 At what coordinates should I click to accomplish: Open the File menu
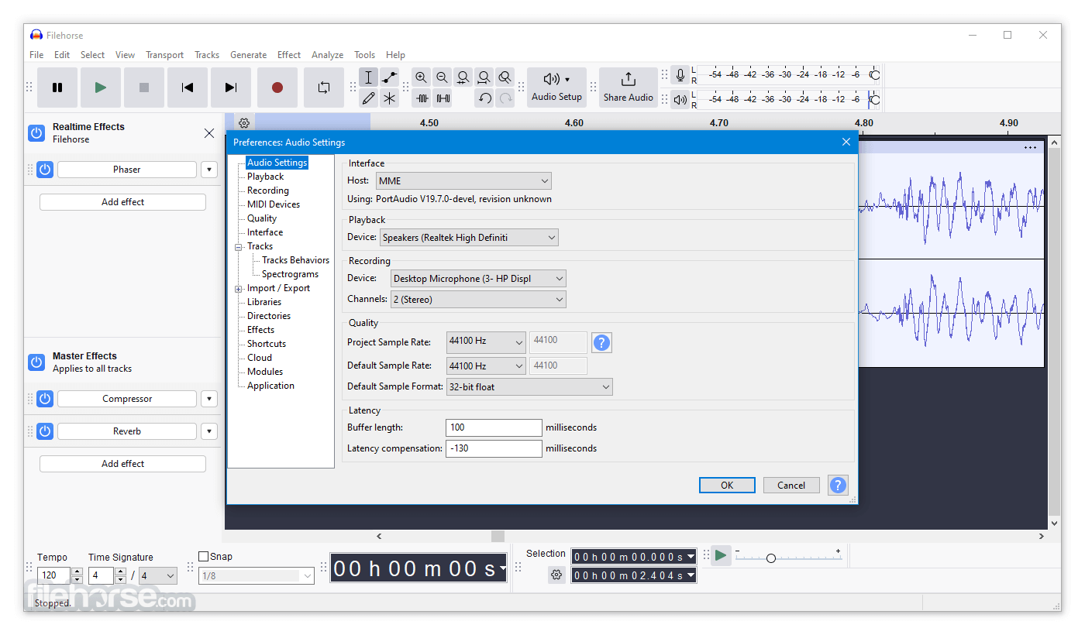click(x=36, y=55)
